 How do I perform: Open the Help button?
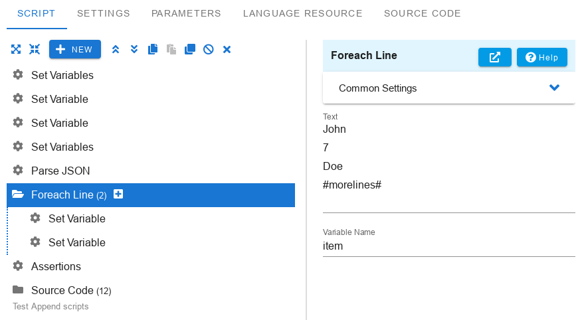[x=542, y=58]
